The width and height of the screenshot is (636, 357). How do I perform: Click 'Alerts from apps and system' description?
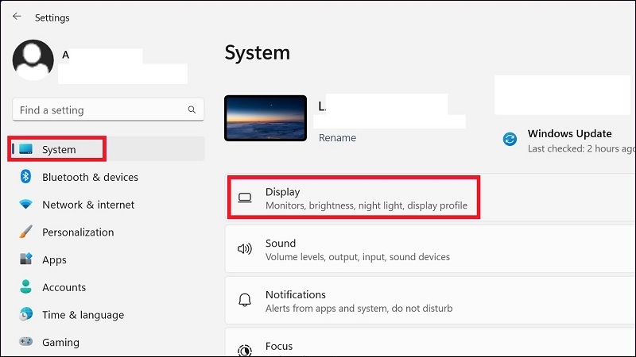(359, 308)
